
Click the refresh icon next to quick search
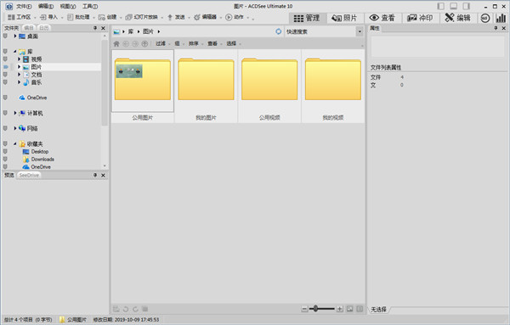pyautogui.click(x=279, y=31)
